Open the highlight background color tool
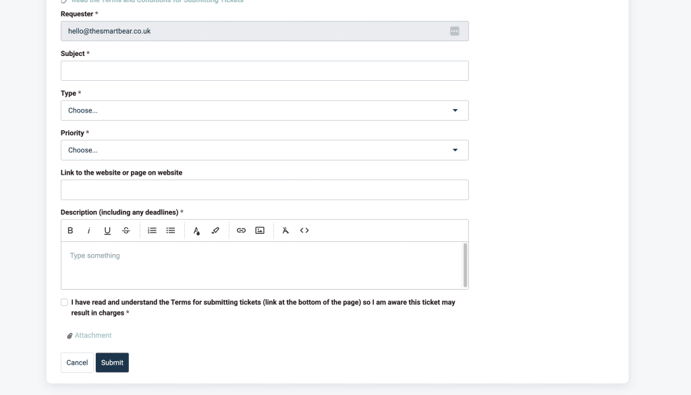 click(x=215, y=231)
